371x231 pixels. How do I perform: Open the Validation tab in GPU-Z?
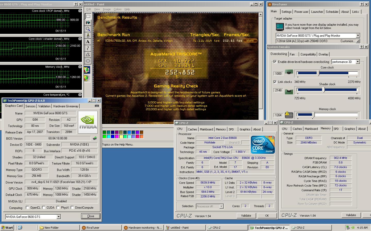tap(44, 106)
